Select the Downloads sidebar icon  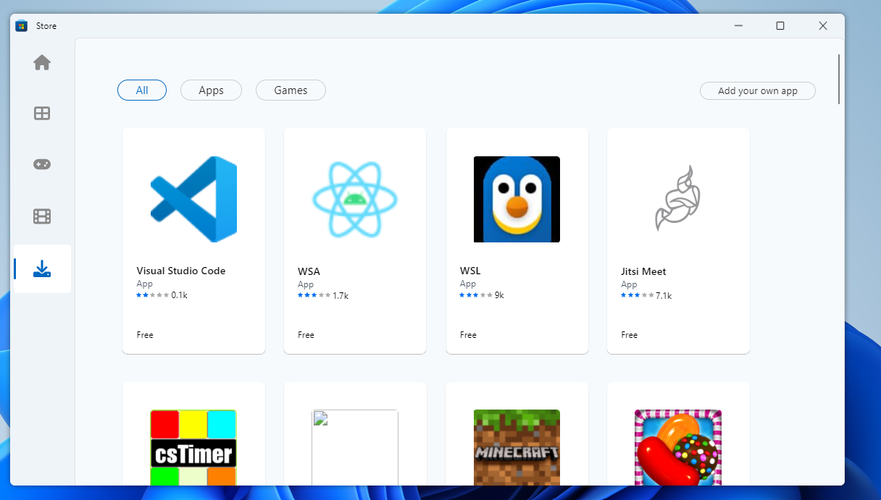pos(42,269)
